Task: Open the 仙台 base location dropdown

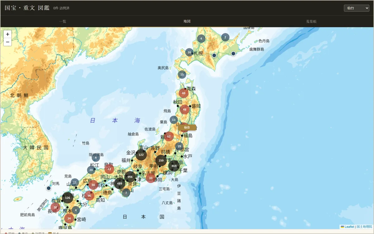Action: coord(357,8)
